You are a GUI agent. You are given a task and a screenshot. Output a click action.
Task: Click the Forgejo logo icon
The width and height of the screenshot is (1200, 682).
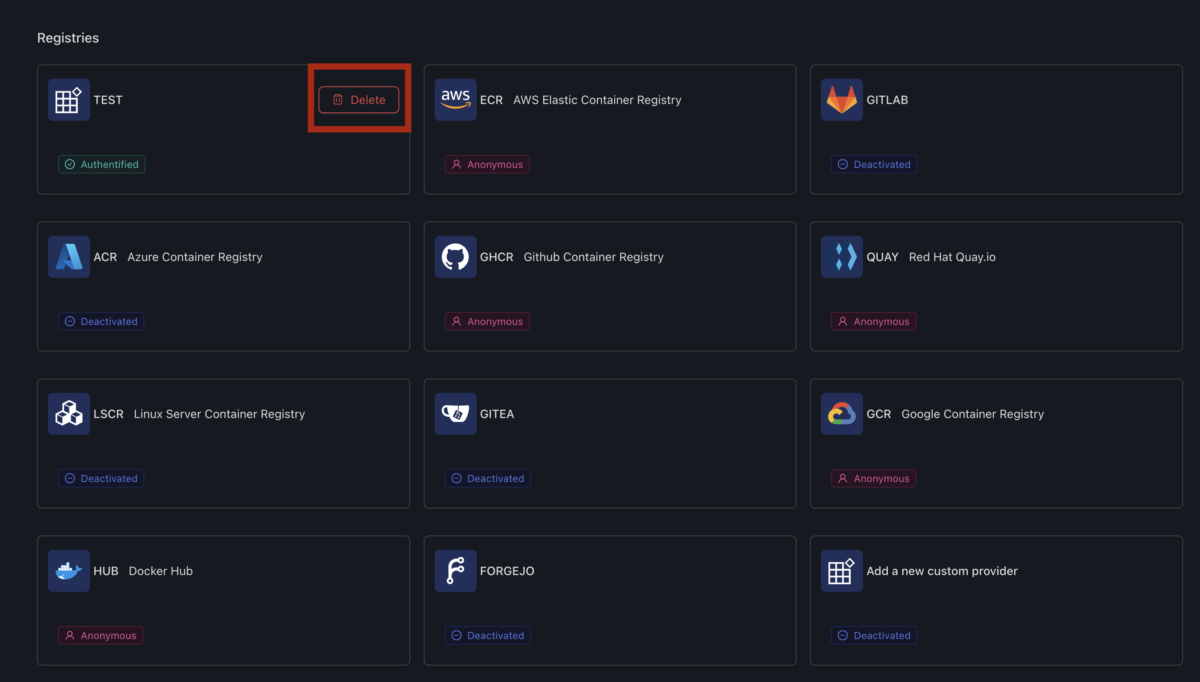(455, 570)
